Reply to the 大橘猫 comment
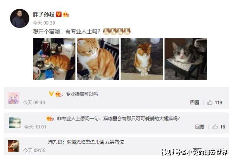 (200, 127)
